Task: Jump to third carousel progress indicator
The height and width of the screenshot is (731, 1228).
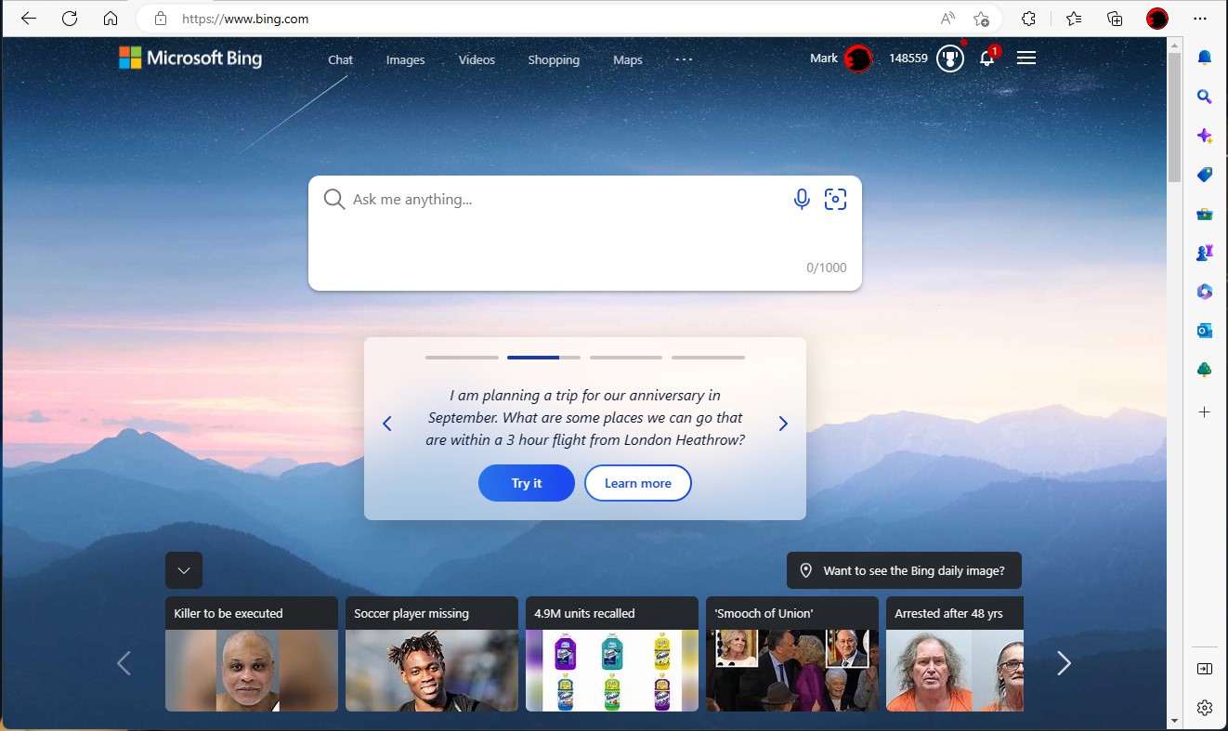Action: pyautogui.click(x=625, y=357)
